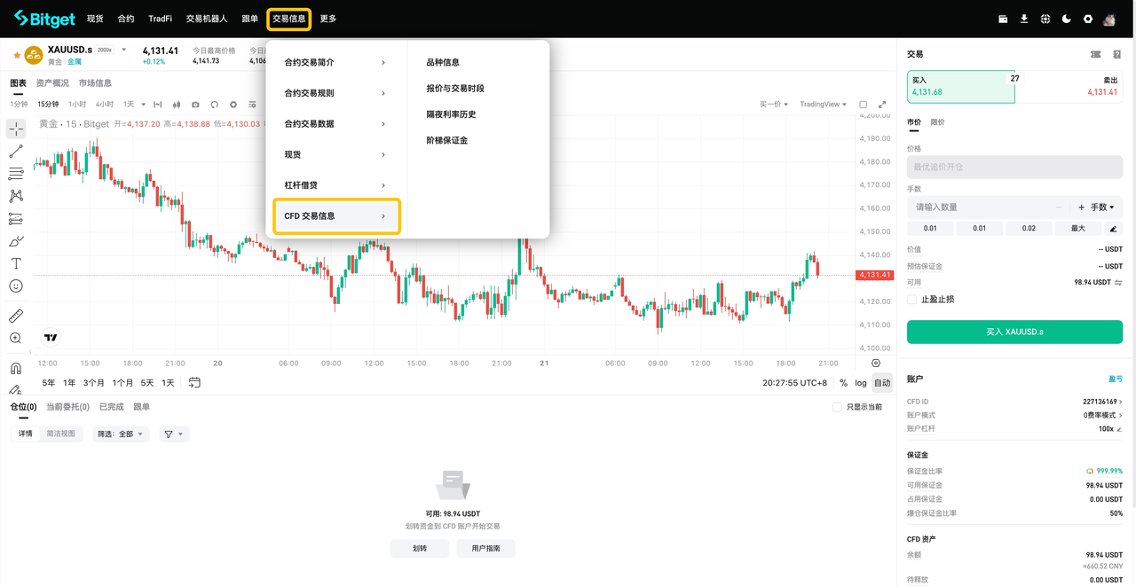
Task: Open the go-to-date calendar icon
Action: [194, 383]
